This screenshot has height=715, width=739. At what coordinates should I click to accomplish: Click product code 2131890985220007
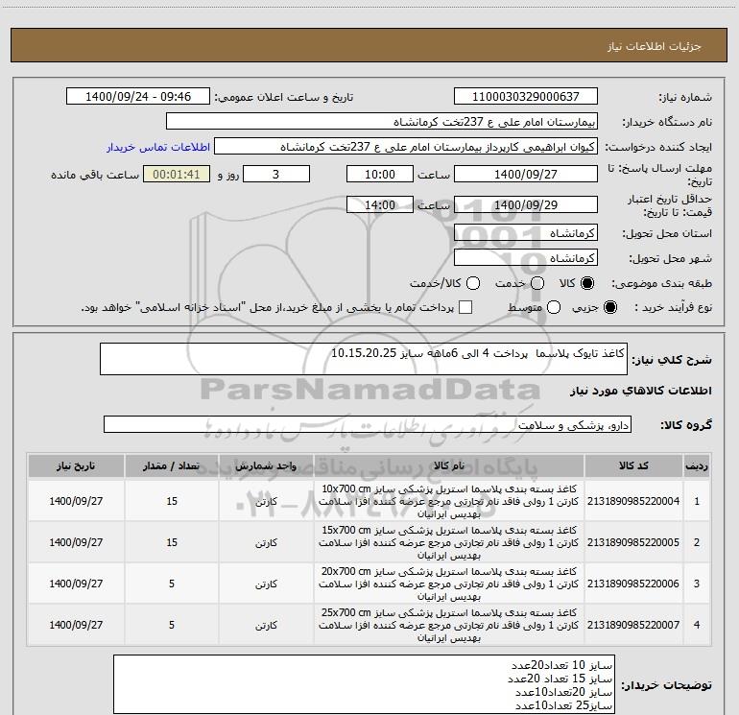[x=633, y=625]
